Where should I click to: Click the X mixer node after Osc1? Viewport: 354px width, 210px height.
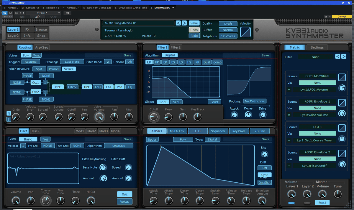pyautogui.click(x=45, y=82)
